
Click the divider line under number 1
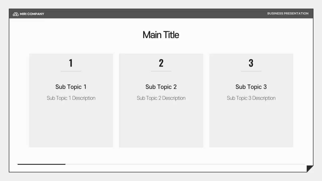tap(71, 71)
